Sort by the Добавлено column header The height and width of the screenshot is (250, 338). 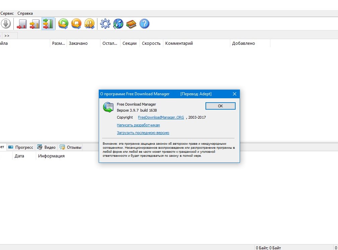[x=250, y=43]
